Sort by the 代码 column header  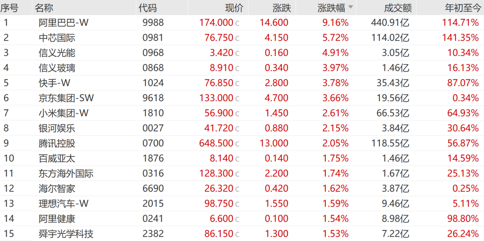(x=147, y=8)
